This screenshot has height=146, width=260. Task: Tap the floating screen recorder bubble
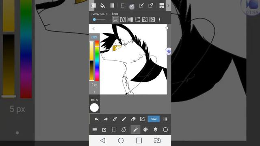click(169, 51)
